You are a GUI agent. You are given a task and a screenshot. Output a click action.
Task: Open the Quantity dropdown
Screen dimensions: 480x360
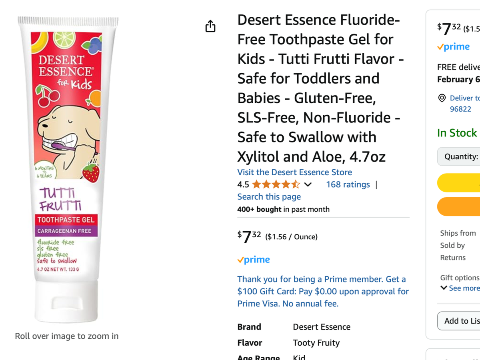[460, 156]
